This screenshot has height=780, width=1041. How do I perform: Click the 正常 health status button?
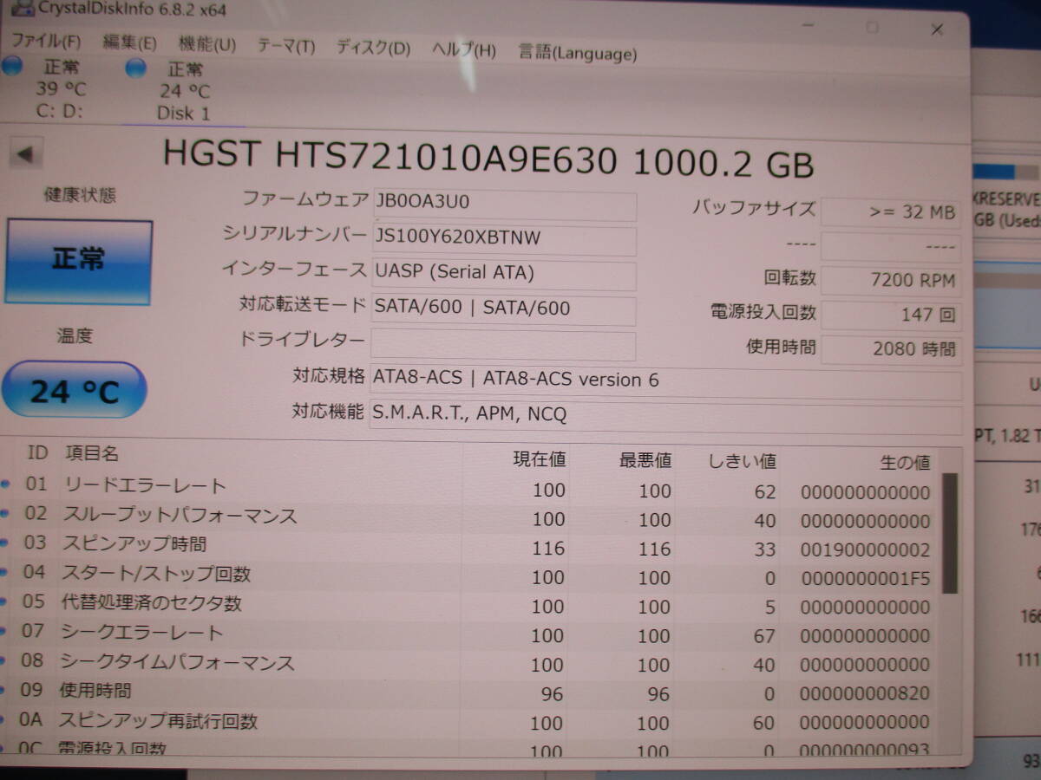pos(78,262)
